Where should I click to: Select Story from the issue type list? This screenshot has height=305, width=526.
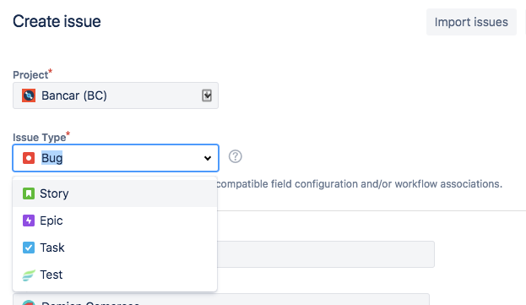point(115,193)
